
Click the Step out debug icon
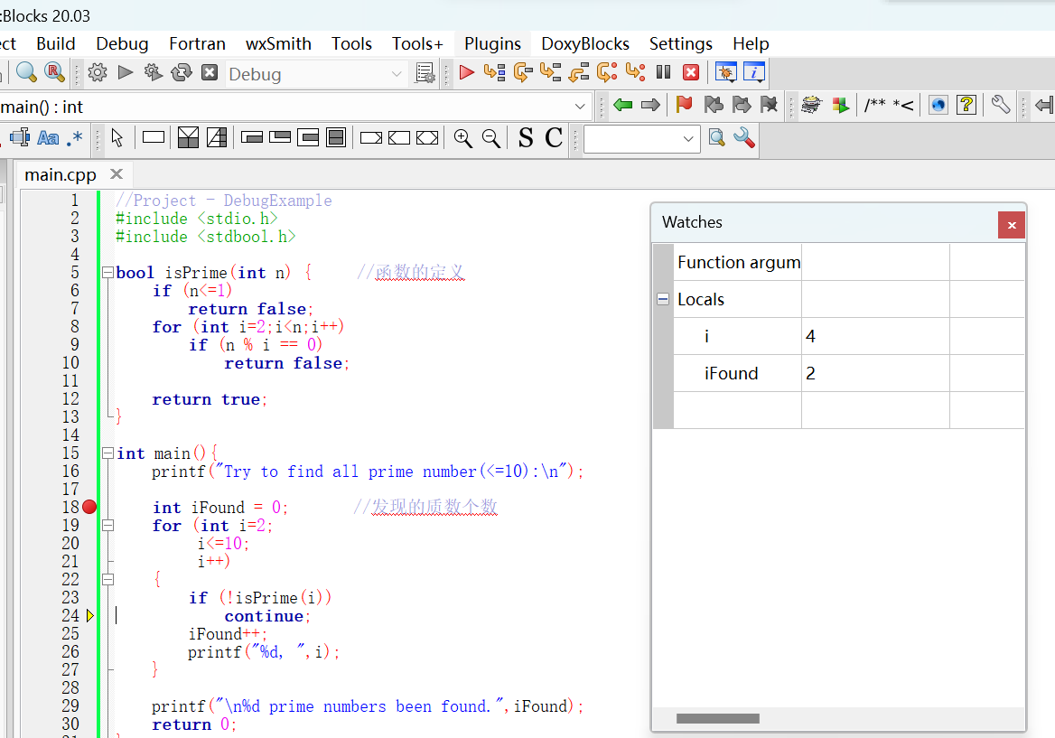pos(579,72)
